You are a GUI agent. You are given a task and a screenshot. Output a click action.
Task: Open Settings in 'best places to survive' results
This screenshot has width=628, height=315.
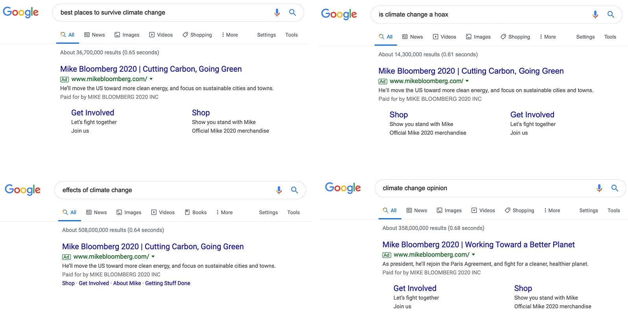coord(266,35)
